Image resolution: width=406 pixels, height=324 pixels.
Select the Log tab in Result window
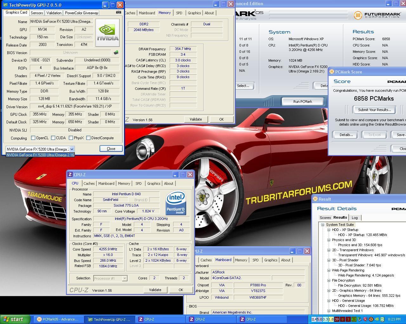coord(355,218)
